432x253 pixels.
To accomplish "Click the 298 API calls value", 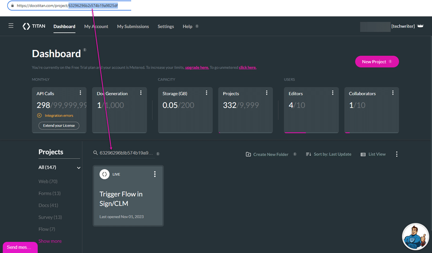I will coord(43,105).
